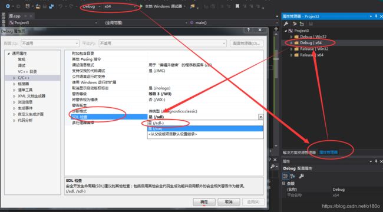The width and height of the screenshot is (383, 212).
Task: Click the 配置管理器 button
Action: [x=246, y=43]
